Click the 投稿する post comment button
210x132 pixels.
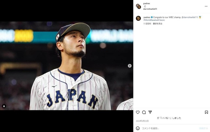coord(203,128)
